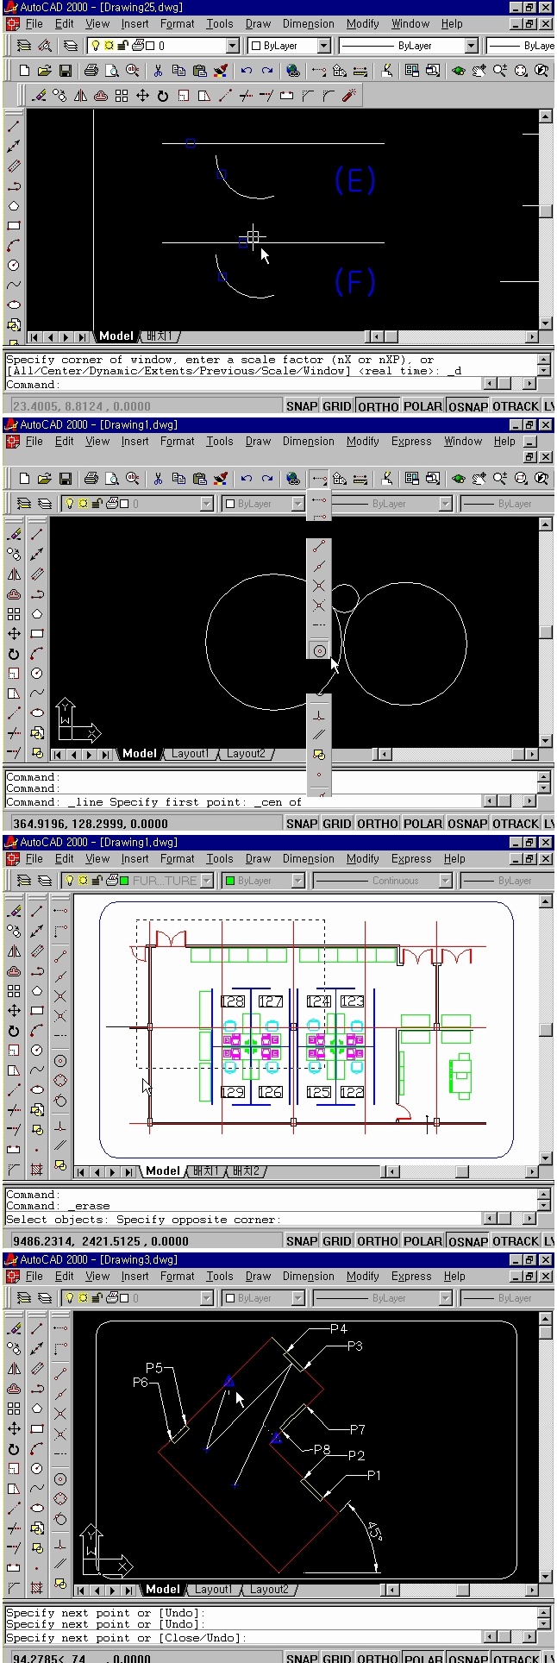Click Layers icon in Drawing3 window toolbar
The image size is (557, 1663).
click(x=24, y=1298)
